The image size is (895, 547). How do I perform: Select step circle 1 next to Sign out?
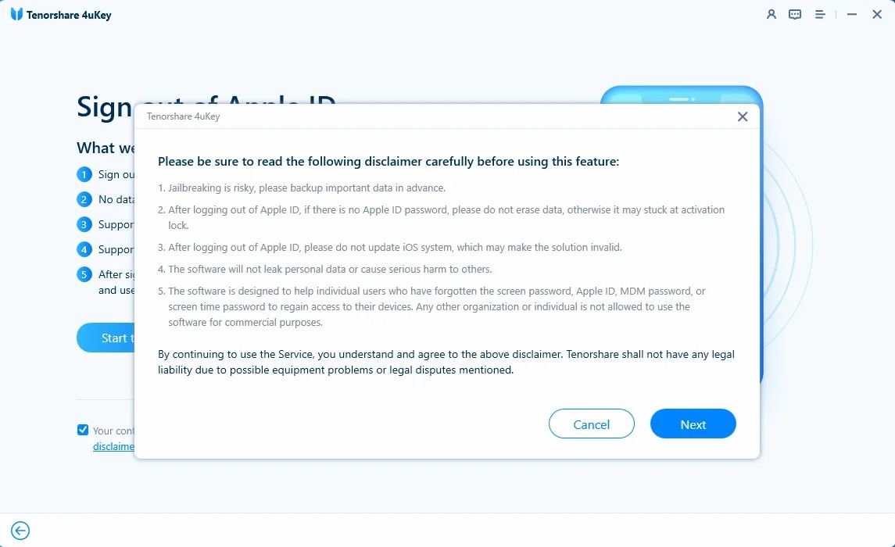tap(84, 174)
